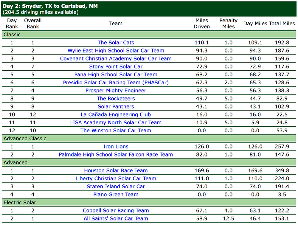
Task: Click Houston total miles 349.8
Action: pos(282,170)
